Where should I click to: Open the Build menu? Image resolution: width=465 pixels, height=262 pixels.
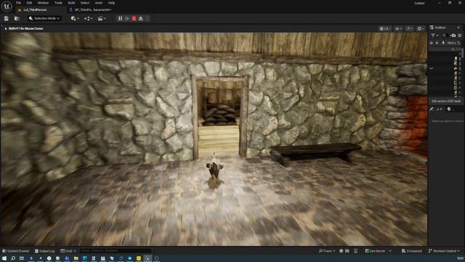pyautogui.click(x=71, y=3)
